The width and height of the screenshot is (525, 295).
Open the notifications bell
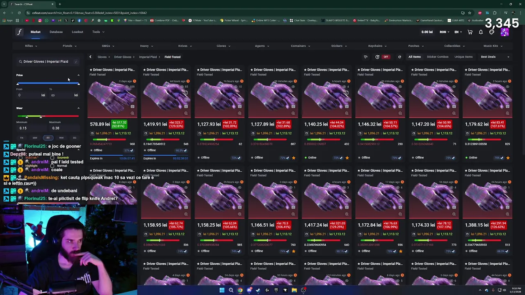[x=481, y=32]
